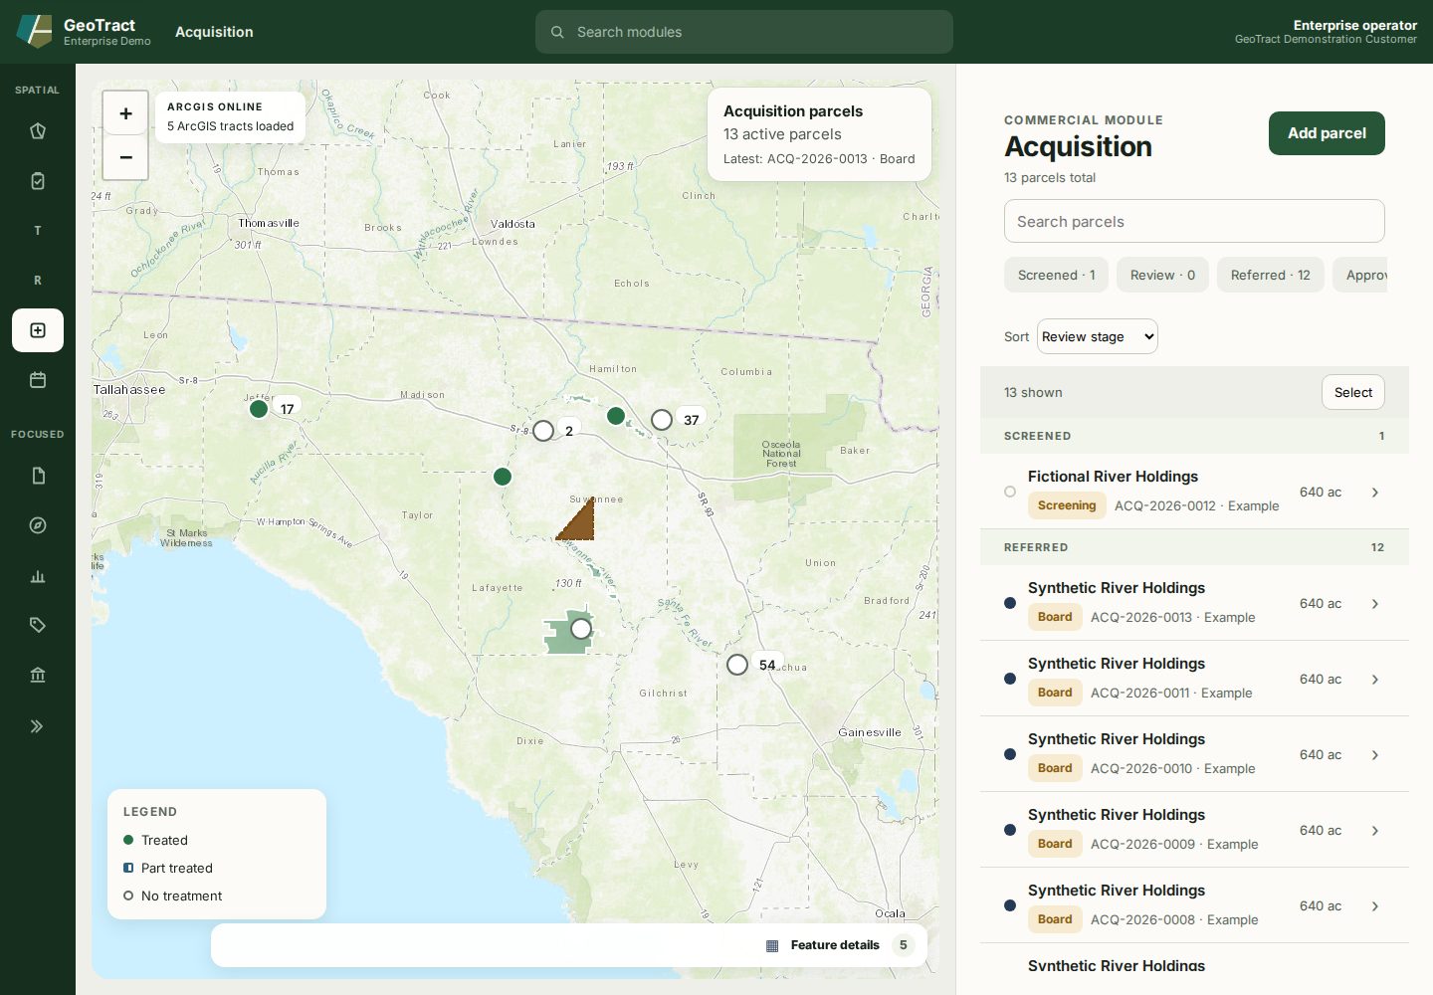Toggle status dot for ACQ-2026-0011 row
This screenshot has width=1433, height=995.
[x=1010, y=679]
